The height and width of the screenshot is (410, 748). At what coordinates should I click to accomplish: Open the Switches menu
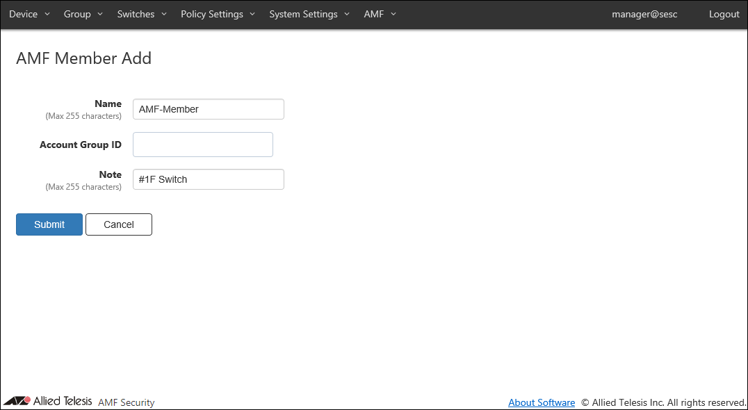tap(136, 14)
